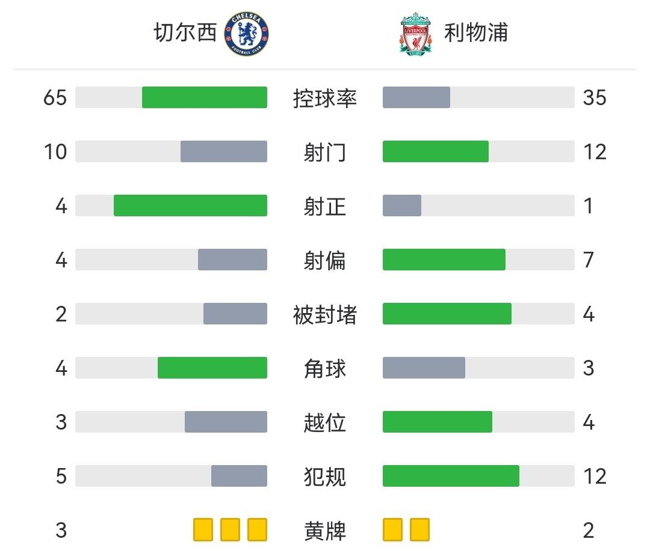Click Liverpool's green 射偏 bar
Image resolution: width=650 pixels, height=551 pixels.
tap(444, 260)
